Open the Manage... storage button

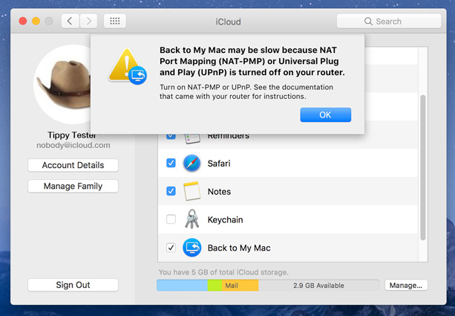[406, 286]
